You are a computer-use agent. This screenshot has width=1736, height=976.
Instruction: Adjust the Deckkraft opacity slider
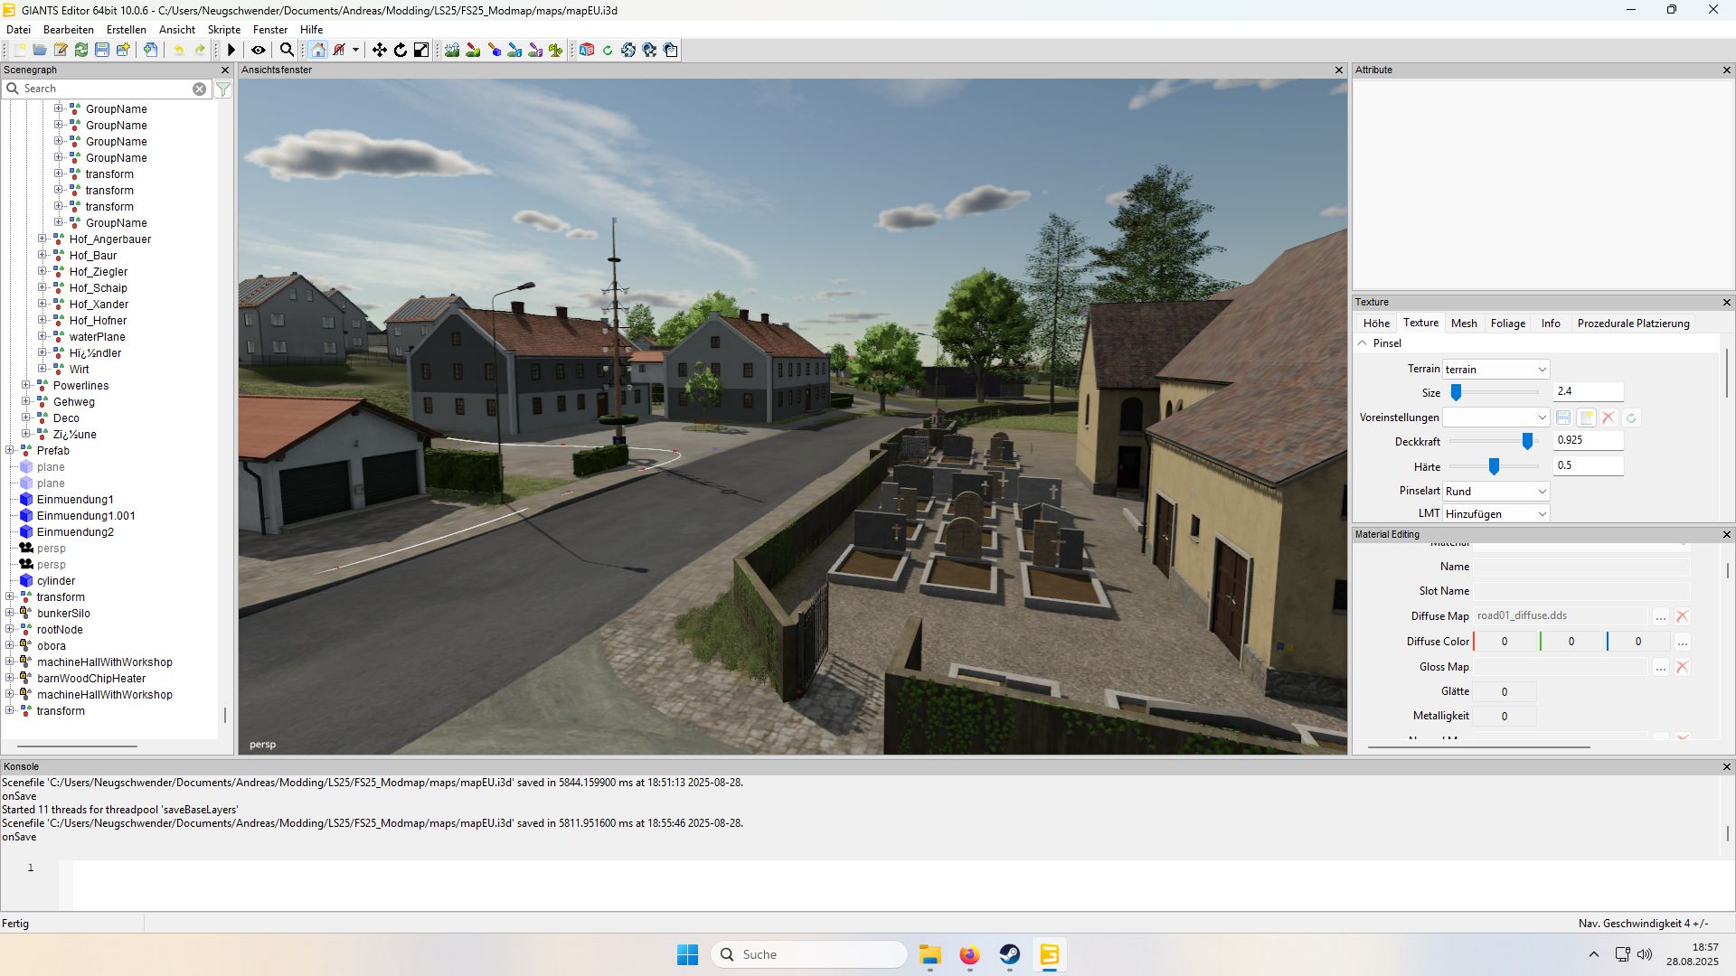[x=1527, y=441]
